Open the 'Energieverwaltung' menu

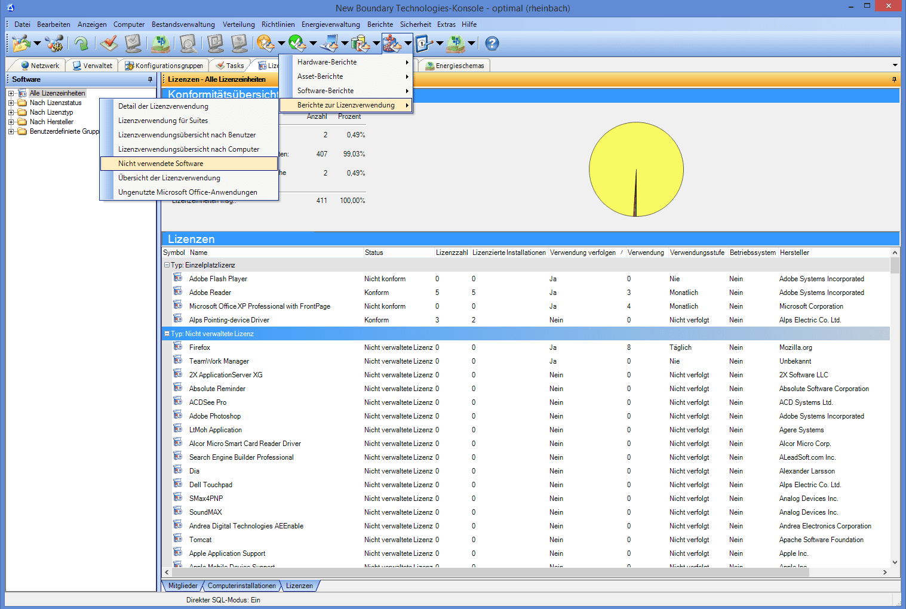(x=330, y=24)
